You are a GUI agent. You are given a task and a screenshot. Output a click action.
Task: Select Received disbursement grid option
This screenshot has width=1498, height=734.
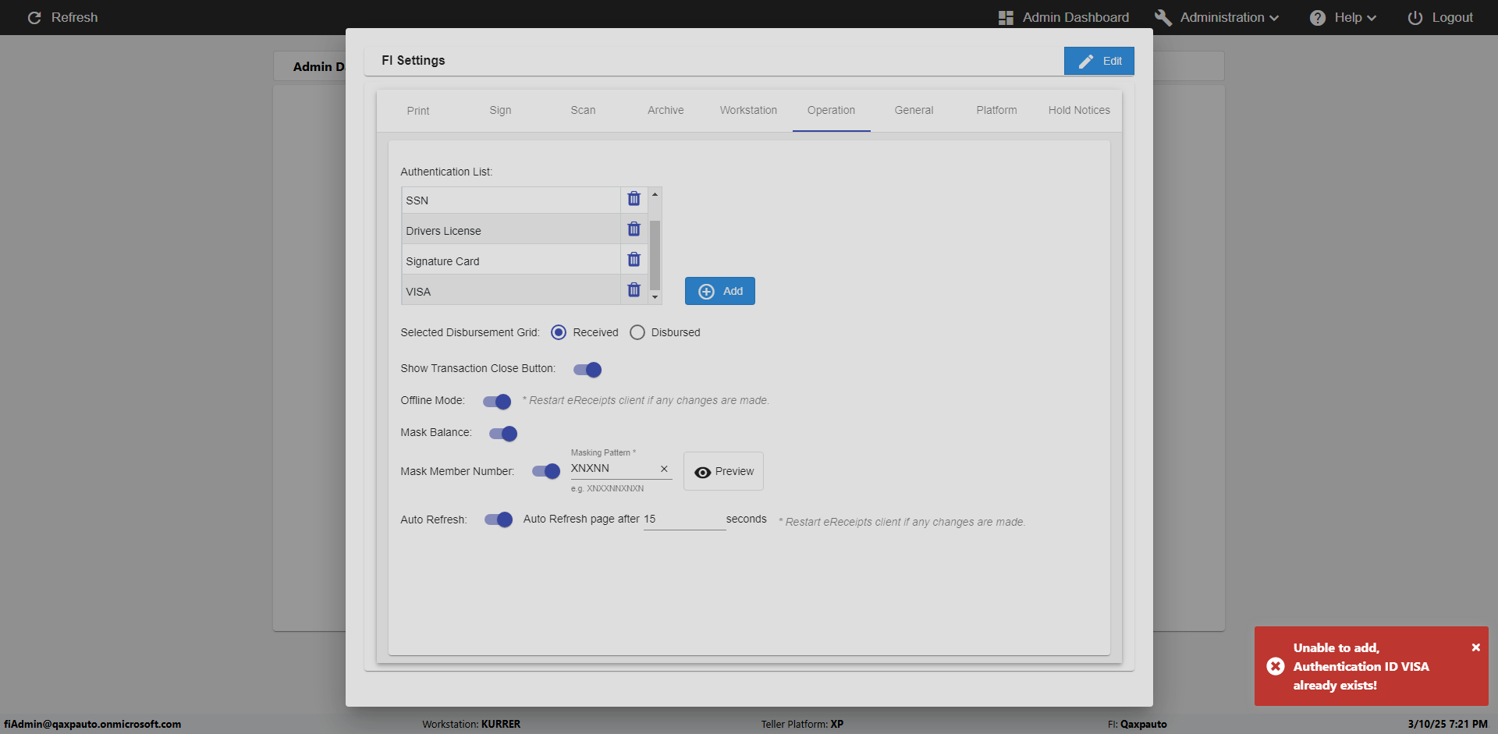(559, 332)
